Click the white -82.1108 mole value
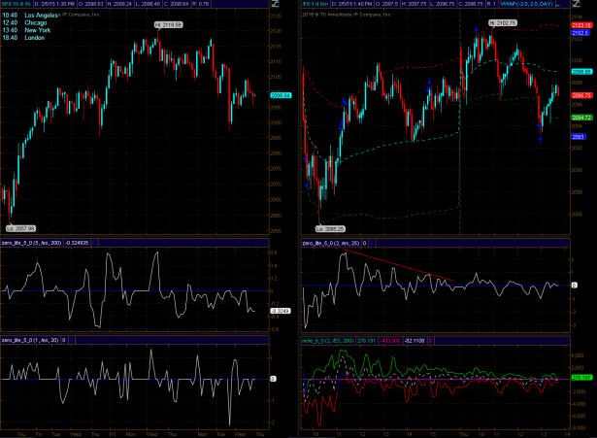 tap(415, 341)
